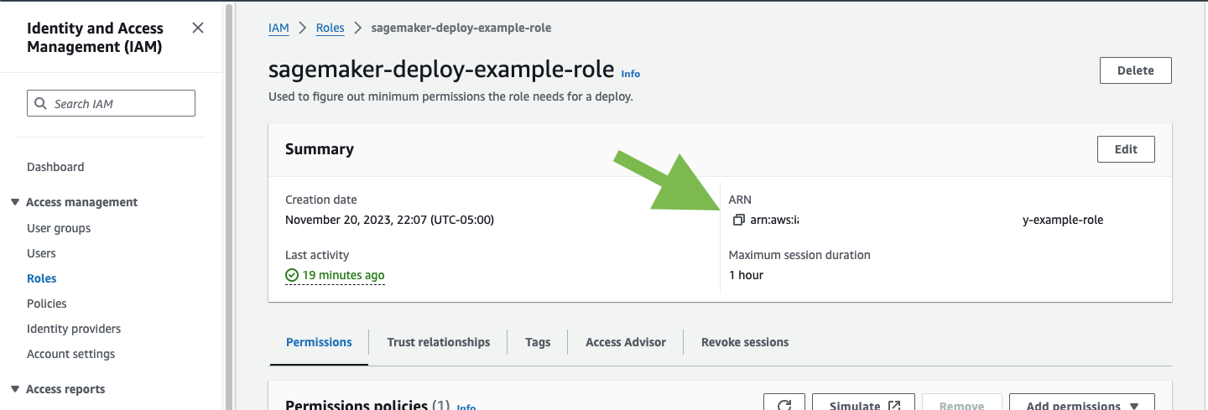Click the creation date value text
This screenshot has width=1208, height=410.
pyautogui.click(x=389, y=220)
